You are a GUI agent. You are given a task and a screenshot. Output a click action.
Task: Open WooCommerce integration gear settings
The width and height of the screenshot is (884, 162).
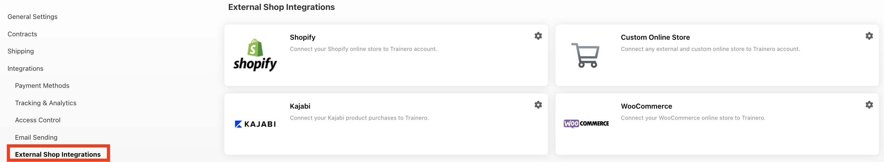(x=869, y=105)
